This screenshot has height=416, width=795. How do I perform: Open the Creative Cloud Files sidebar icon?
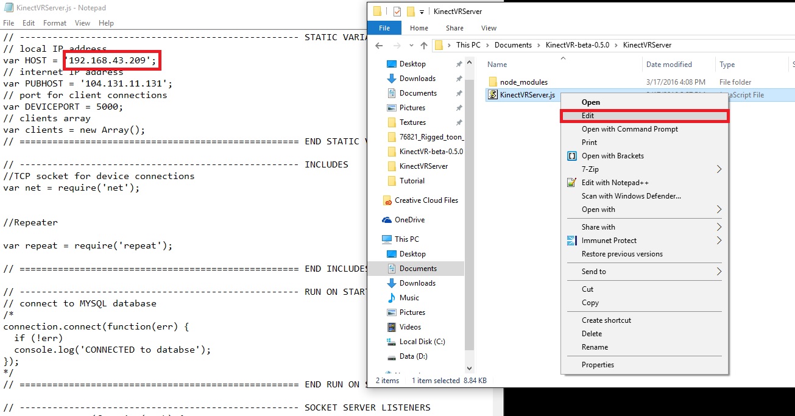click(x=387, y=200)
